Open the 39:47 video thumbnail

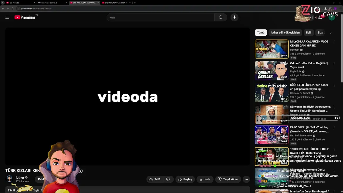[271, 49]
